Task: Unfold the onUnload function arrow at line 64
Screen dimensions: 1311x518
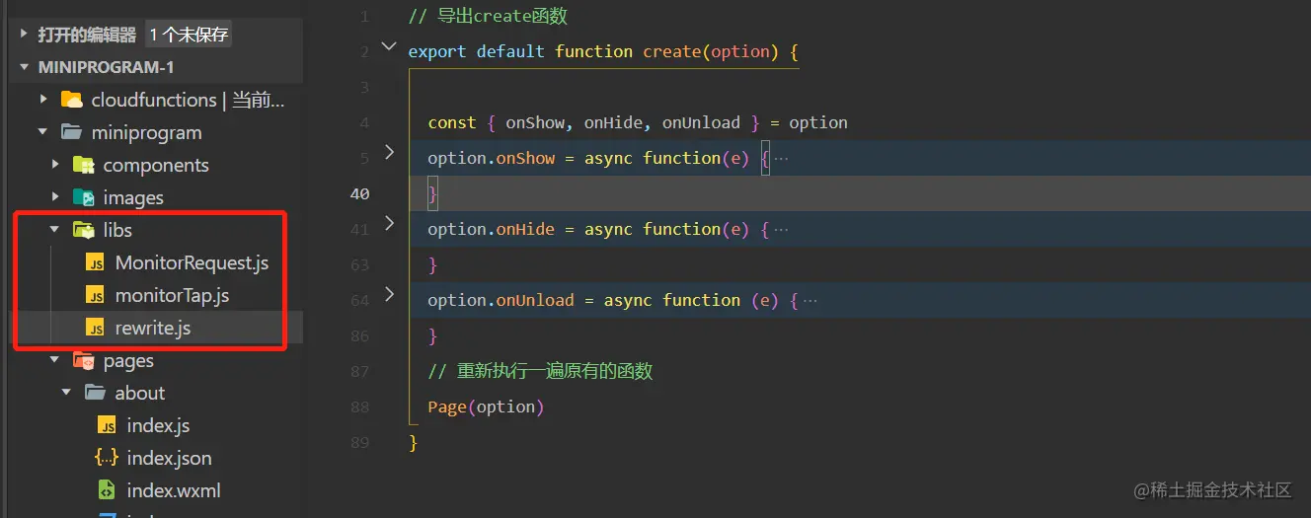Action: pyautogui.click(x=389, y=295)
